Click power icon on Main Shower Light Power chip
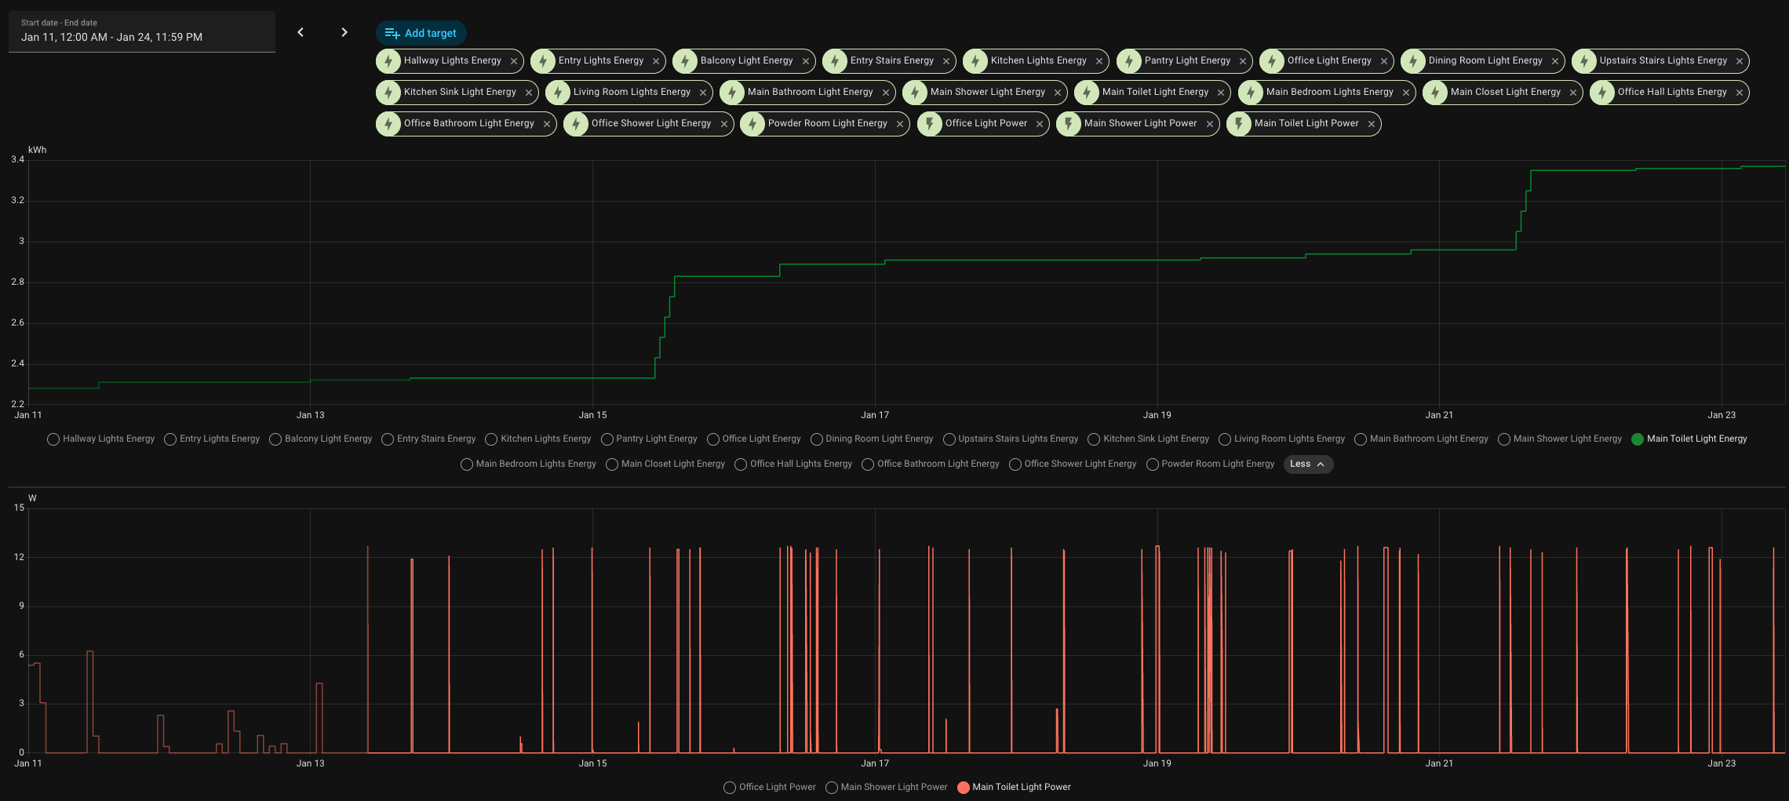1789x801 pixels. click(x=1069, y=124)
